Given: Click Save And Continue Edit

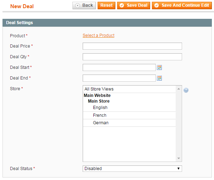Looking at the screenshot, I should click(x=182, y=5).
